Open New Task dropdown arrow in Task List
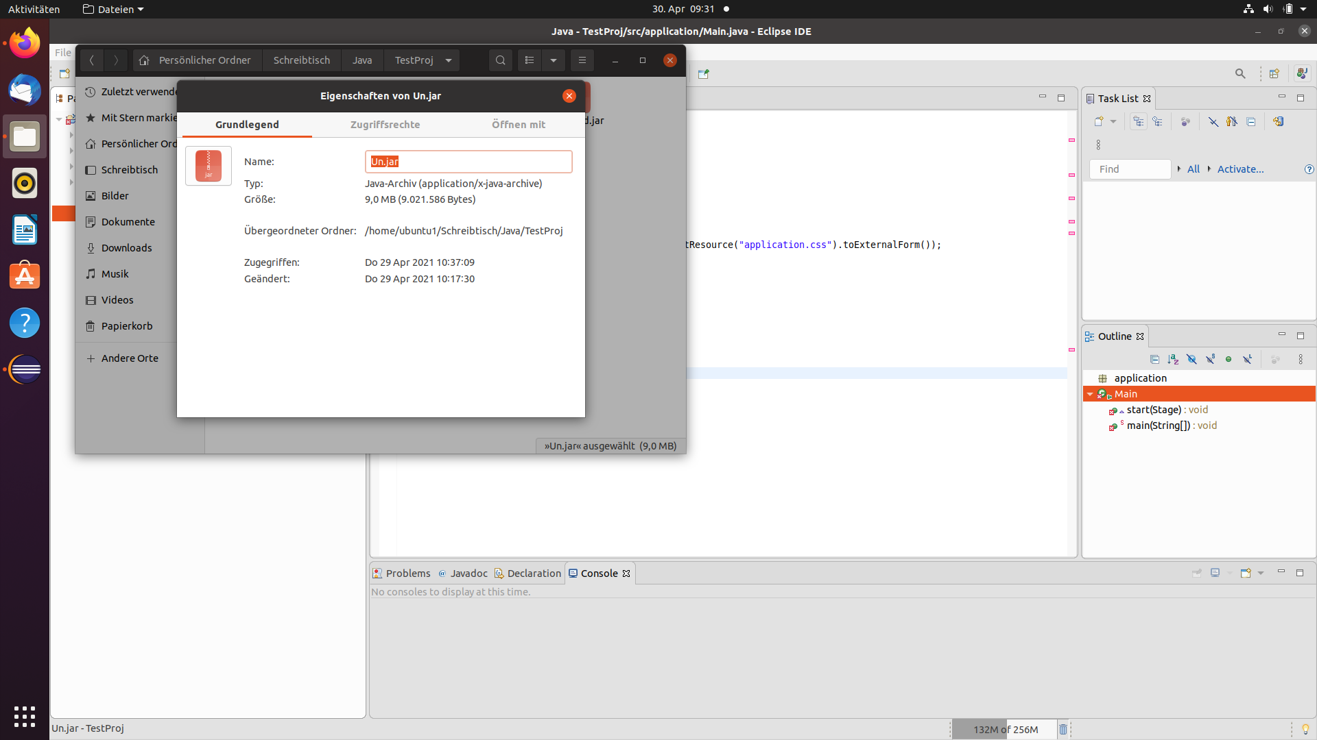Viewport: 1317px width, 740px height. click(x=1113, y=121)
